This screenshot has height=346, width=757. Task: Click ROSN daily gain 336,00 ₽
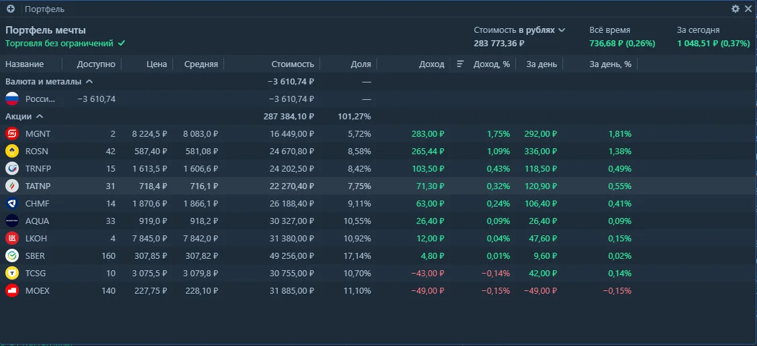(x=541, y=151)
